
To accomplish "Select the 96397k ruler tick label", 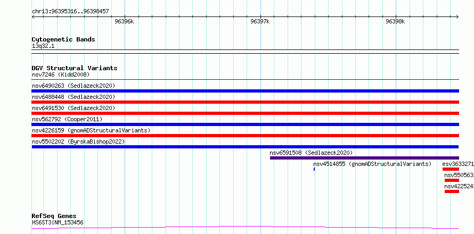I will 260,21.
